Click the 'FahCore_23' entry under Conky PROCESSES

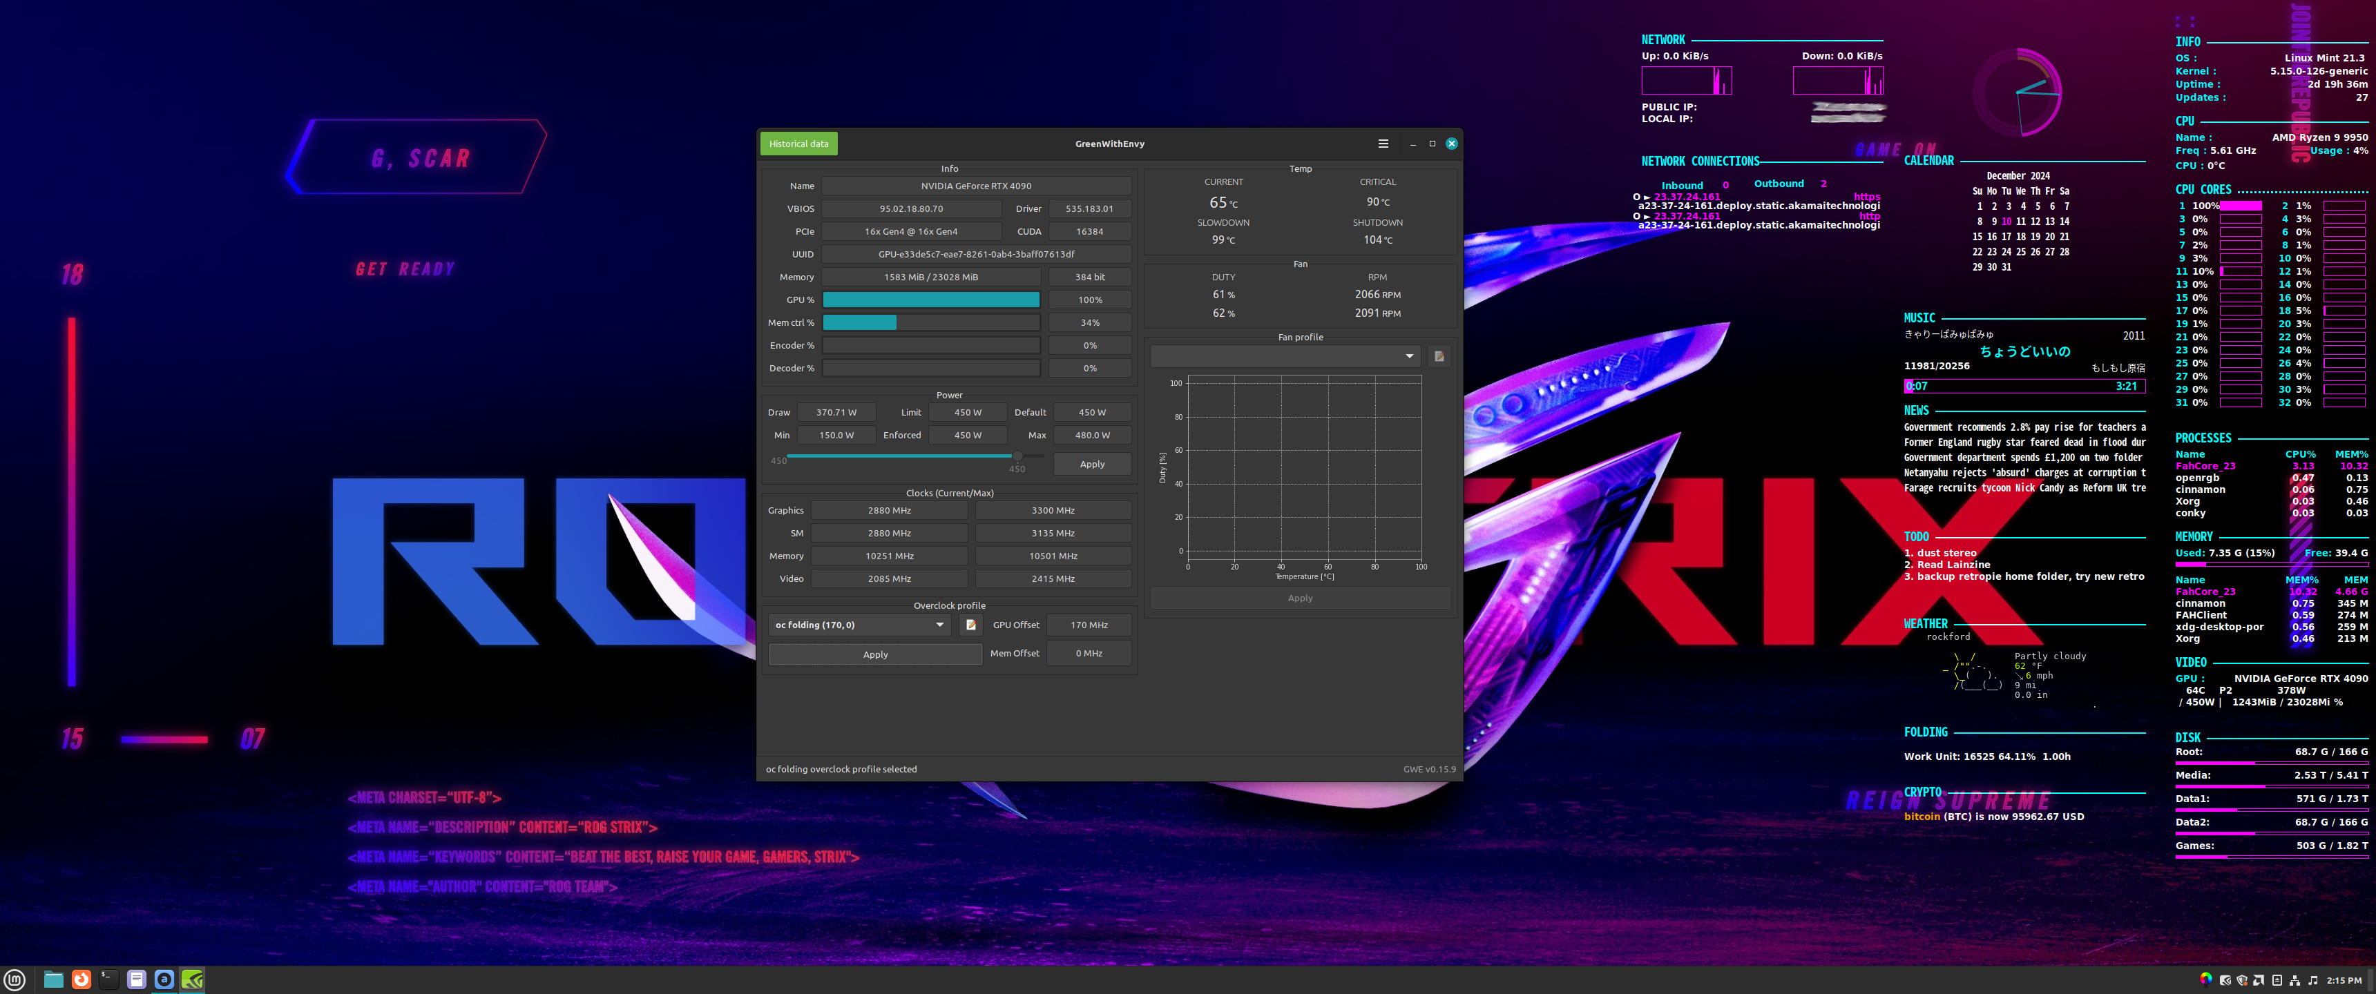point(2205,467)
